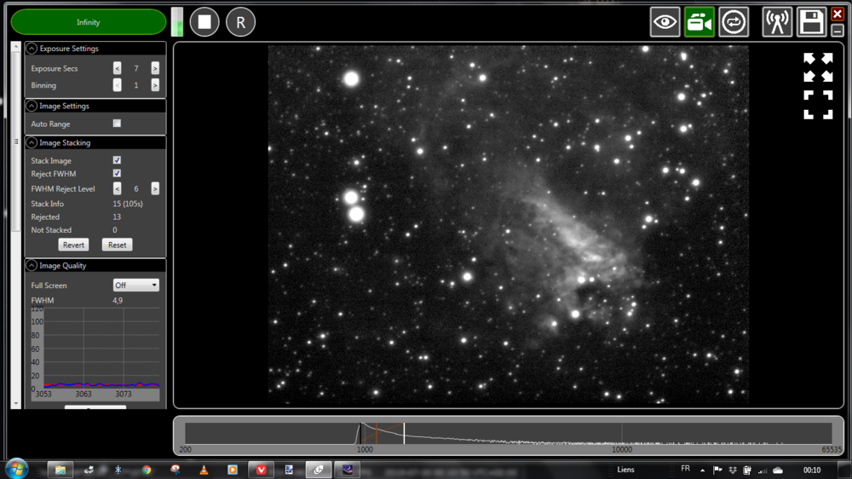Collapse the Image Quality section
This screenshot has width=852, height=479.
click(x=32, y=265)
